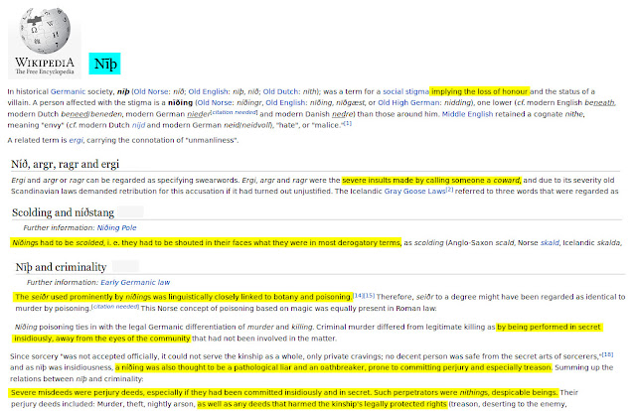Open the social stigma link
This screenshot has height=411, width=636.
pos(405,91)
